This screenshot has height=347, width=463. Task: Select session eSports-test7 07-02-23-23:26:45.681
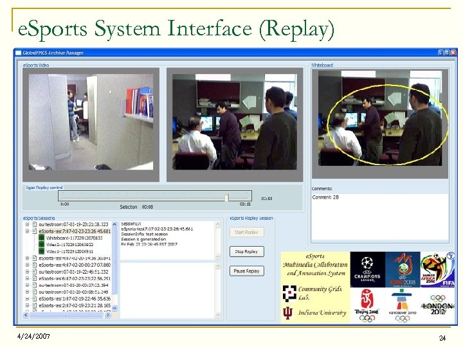coord(75,231)
